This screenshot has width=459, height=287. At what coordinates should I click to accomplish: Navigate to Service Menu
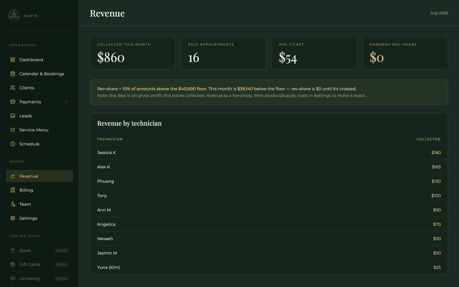tap(39, 130)
